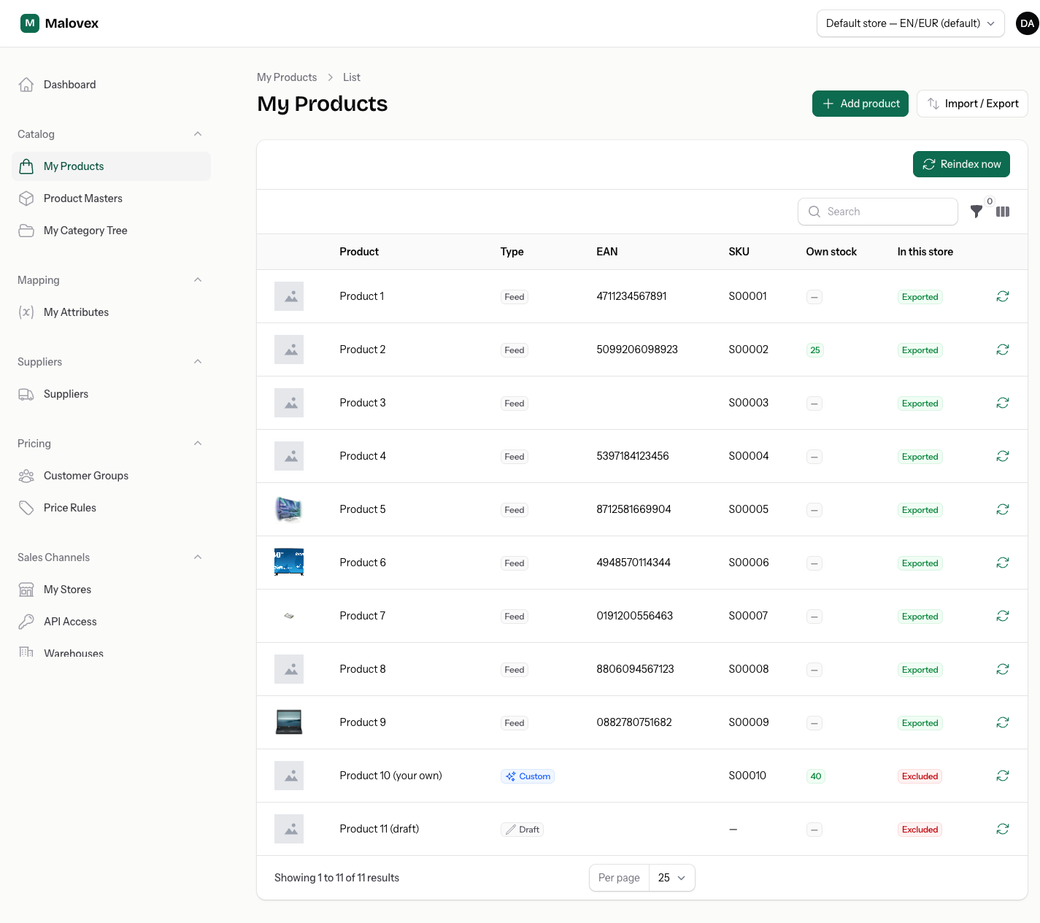This screenshot has height=923, width=1040.
Task: Click the Suppliers truck icon
Action: (26, 394)
